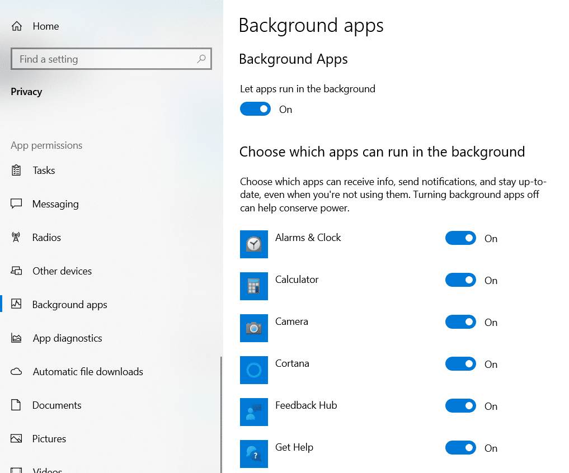
Task: Click the magnifying glass search icon
Action: pos(201,58)
